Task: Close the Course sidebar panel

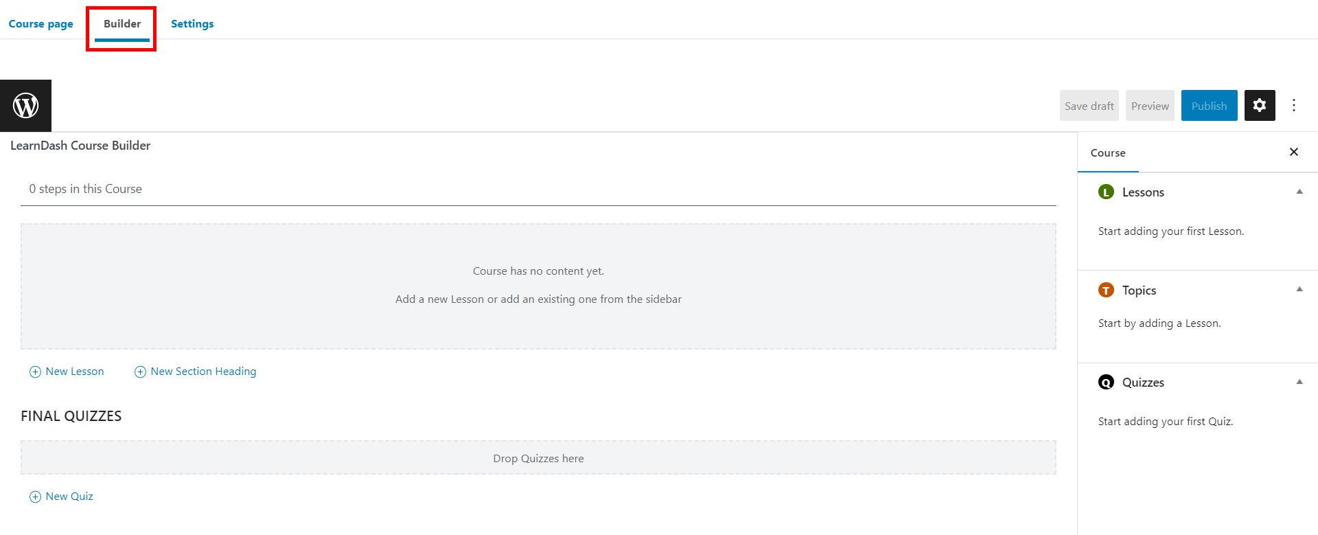Action: click(1294, 152)
